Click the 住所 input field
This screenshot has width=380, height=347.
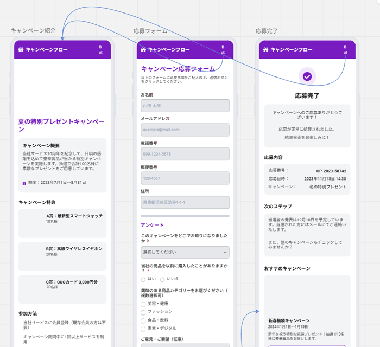(x=185, y=202)
